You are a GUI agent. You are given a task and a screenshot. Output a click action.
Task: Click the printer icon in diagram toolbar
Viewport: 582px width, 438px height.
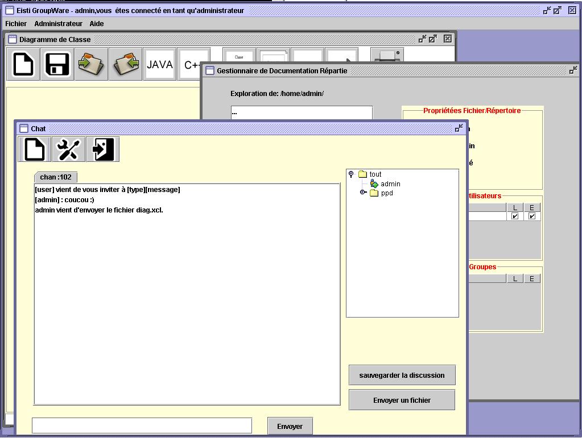[x=386, y=56]
